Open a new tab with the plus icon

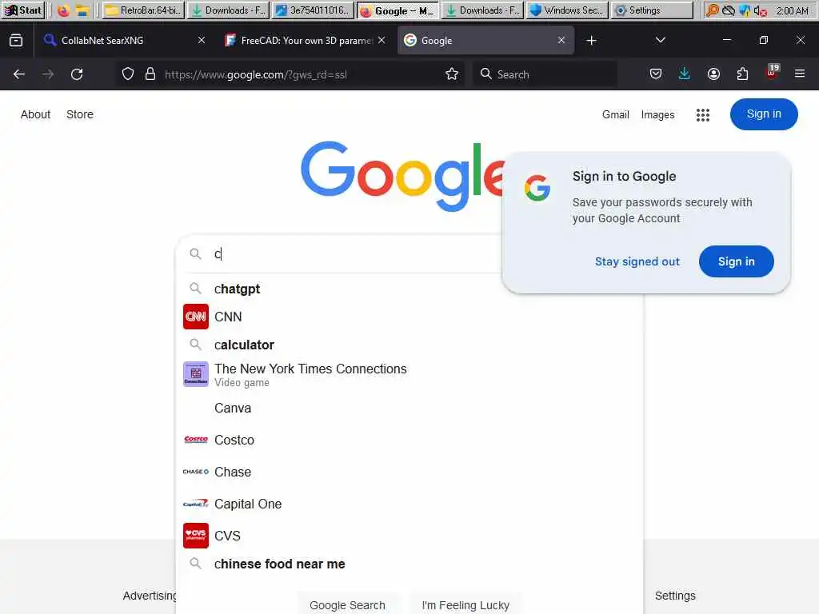click(591, 40)
